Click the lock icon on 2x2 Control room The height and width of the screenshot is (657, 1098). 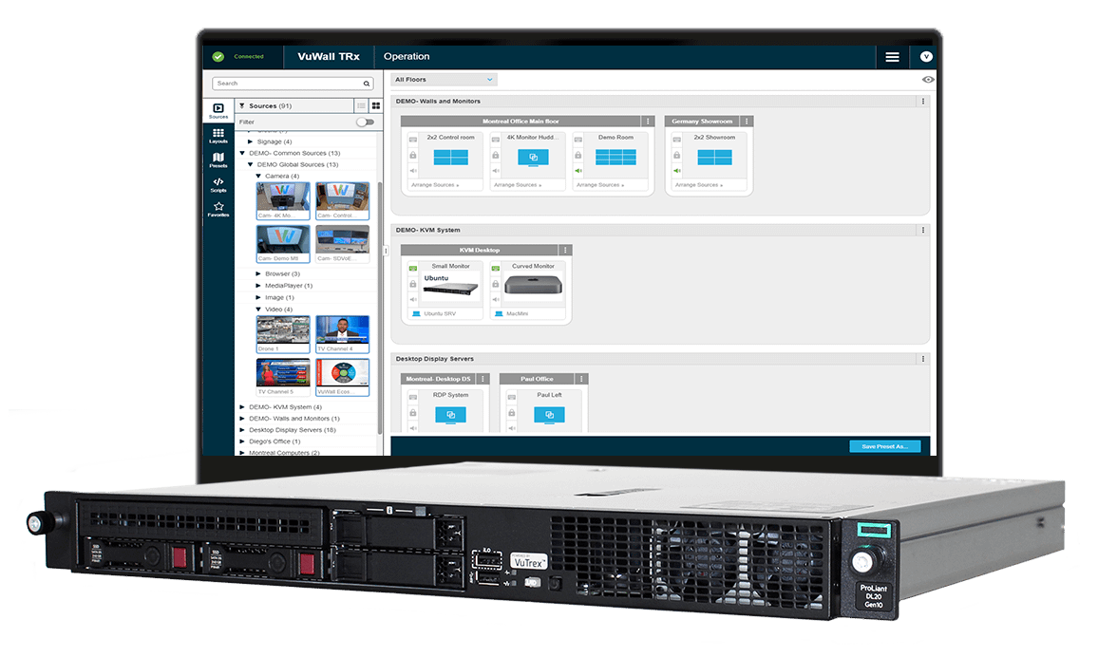(413, 155)
